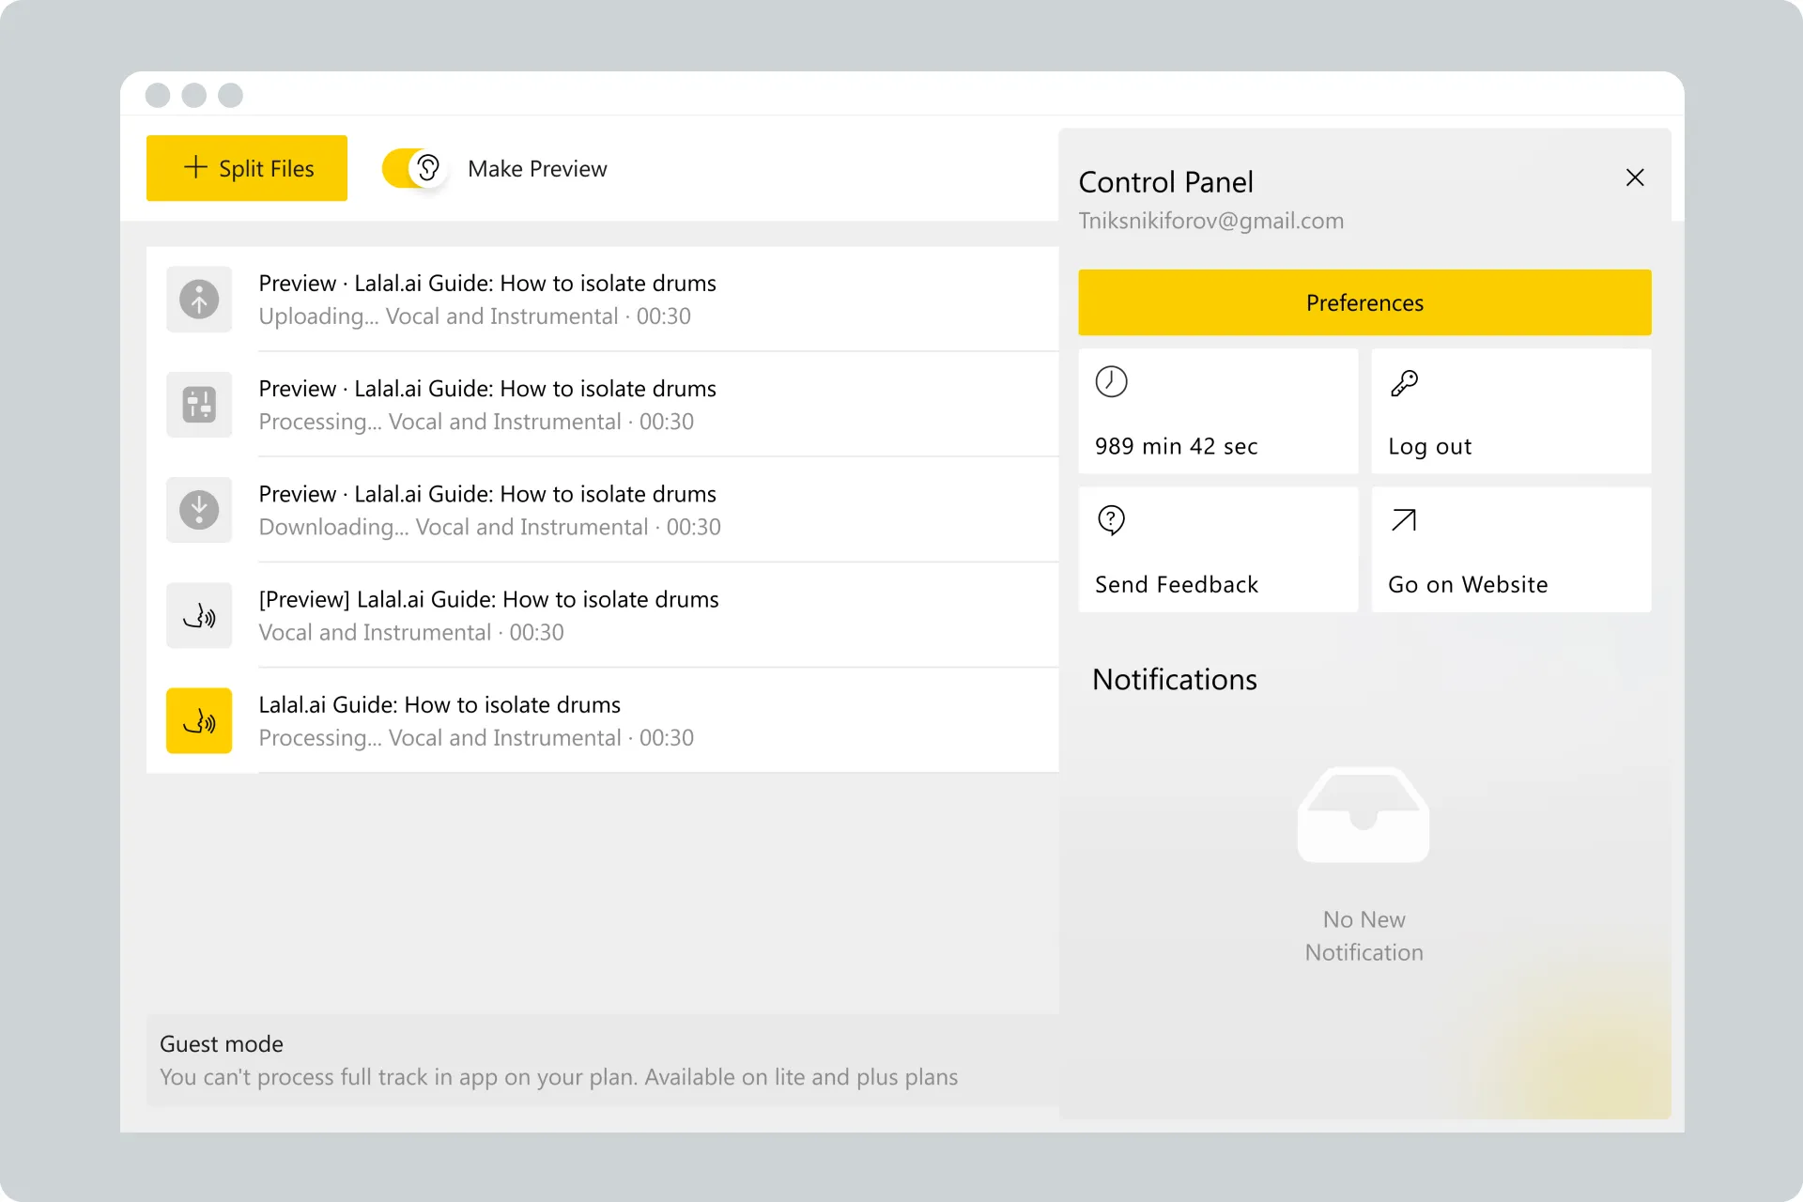Click the Control Panel heading
This screenshot has height=1202, width=1803.
1165,182
